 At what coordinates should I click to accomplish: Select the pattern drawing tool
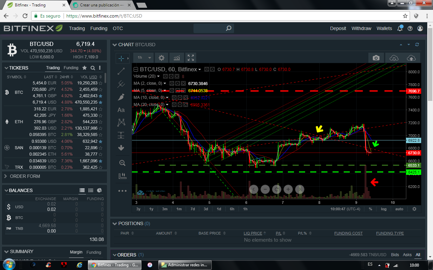point(121,123)
